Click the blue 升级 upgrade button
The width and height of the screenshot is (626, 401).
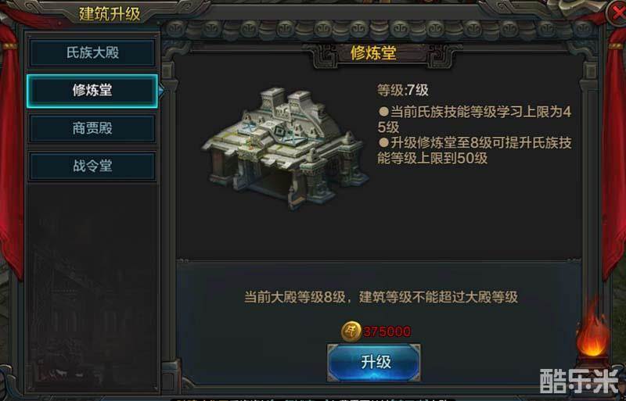(x=374, y=363)
